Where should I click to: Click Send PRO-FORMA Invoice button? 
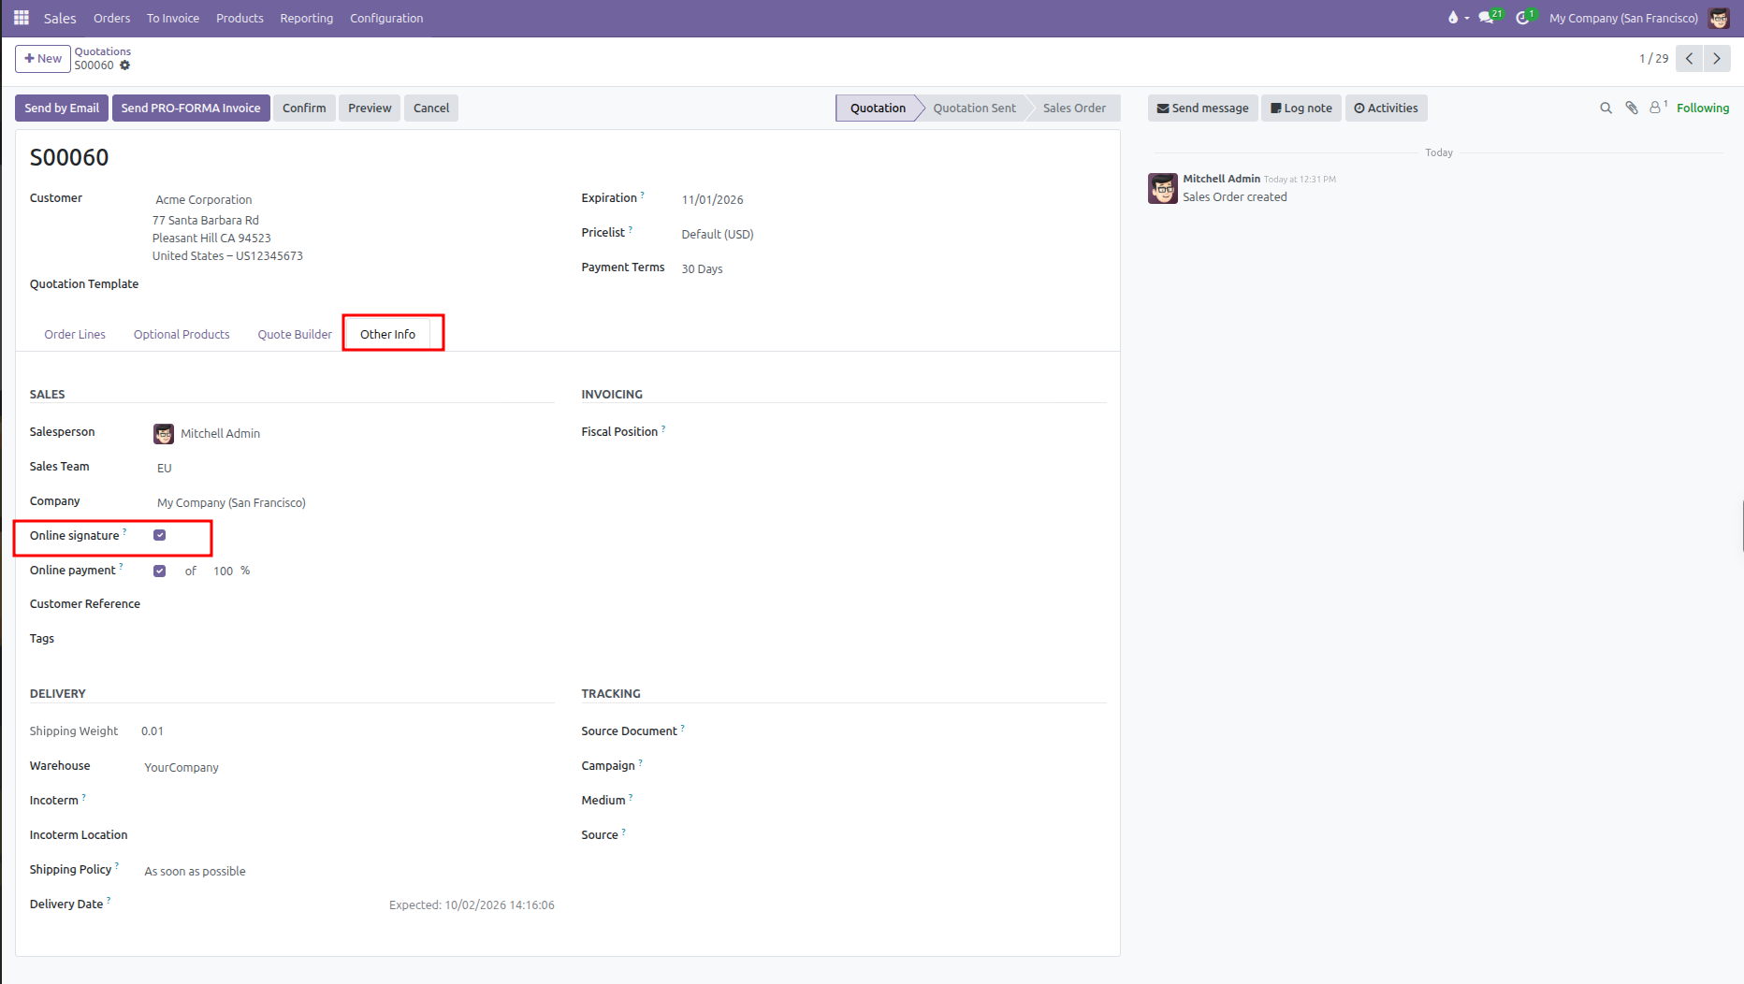191,109
